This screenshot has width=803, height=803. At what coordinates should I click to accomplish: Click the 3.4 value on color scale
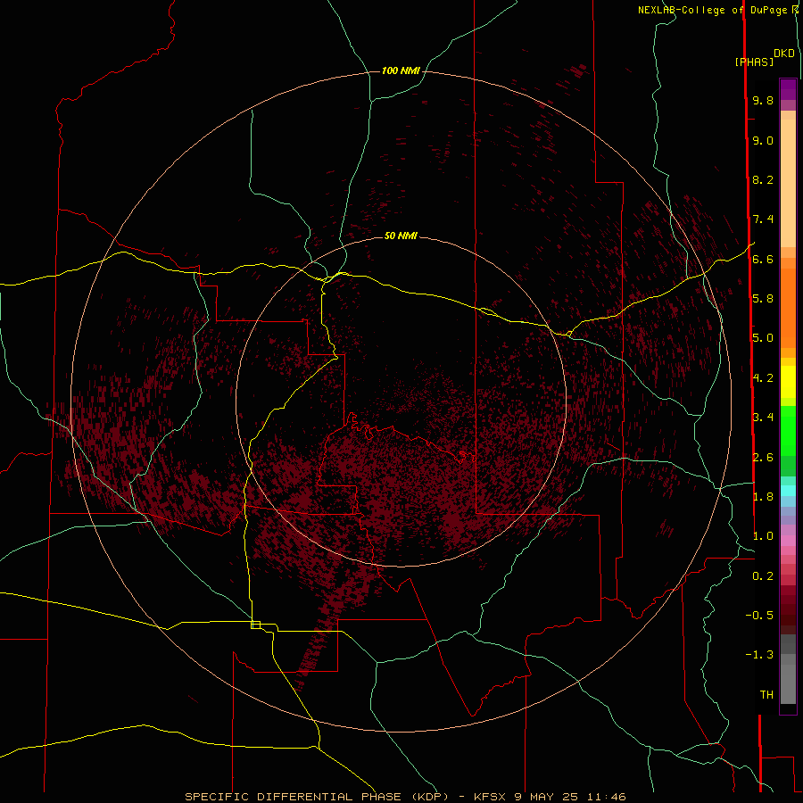click(x=763, y=418)
